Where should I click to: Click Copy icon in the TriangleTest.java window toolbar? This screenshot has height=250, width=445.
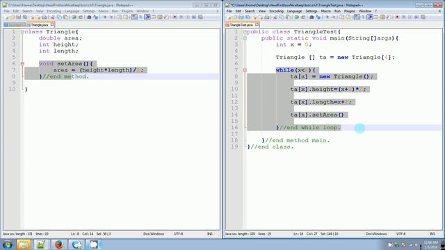click(282, 17)
